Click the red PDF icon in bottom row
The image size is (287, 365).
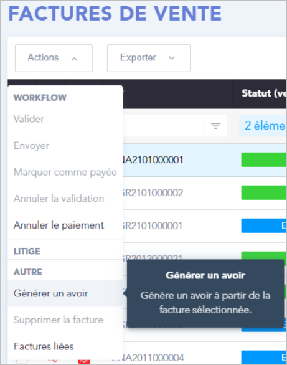point(84,361)
